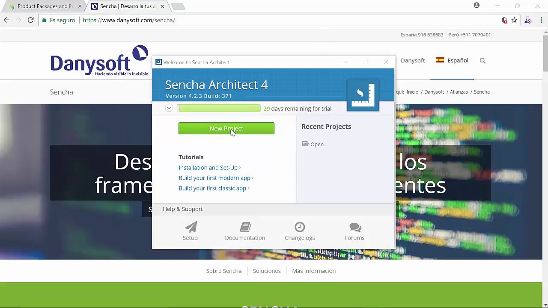
Task: Open the Chrome three-dot menu
Action: tap(542, 20)
